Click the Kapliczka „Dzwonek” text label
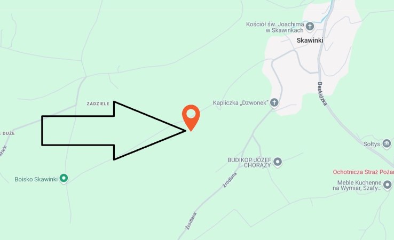The image size is (394, 240). 241,103
